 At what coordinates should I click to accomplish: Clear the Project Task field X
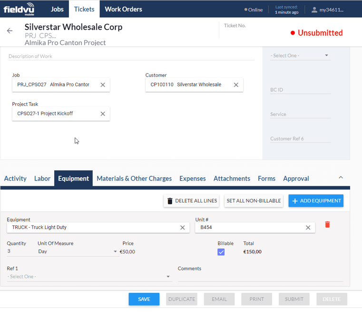point(103,114)
